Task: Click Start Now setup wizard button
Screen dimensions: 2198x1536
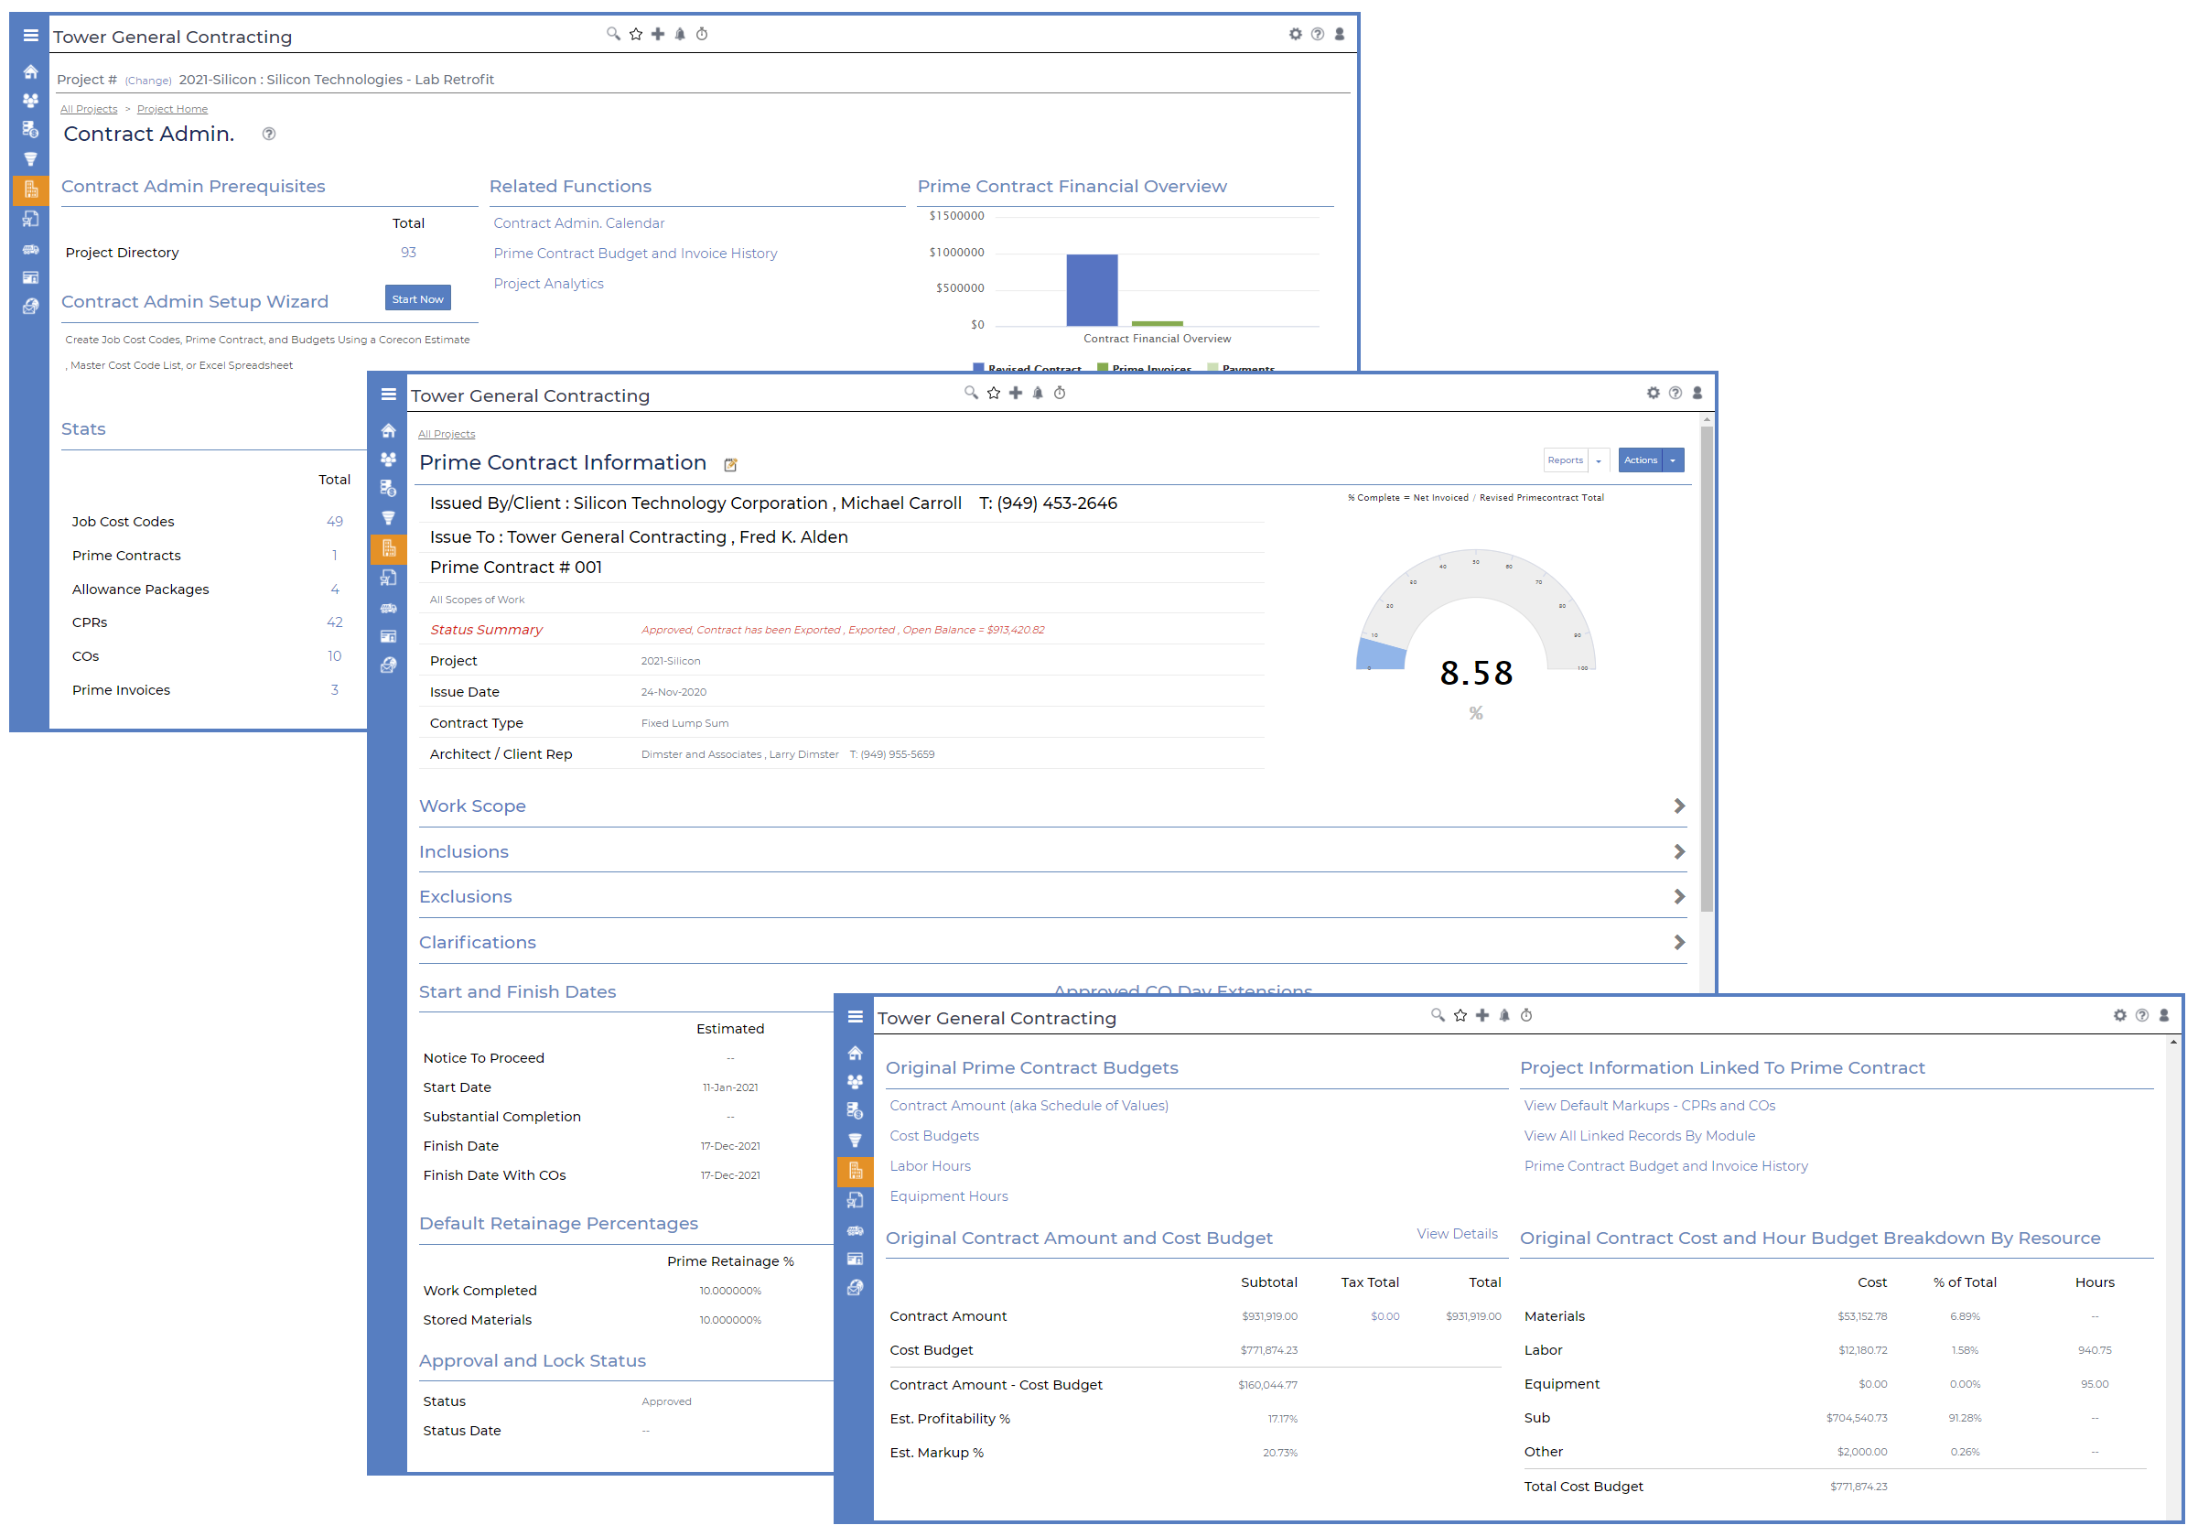Action: [x=417, y=298]
